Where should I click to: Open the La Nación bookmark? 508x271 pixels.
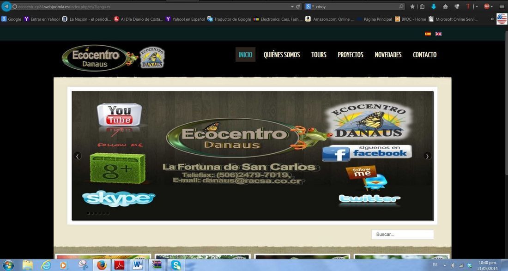[86, 19]
